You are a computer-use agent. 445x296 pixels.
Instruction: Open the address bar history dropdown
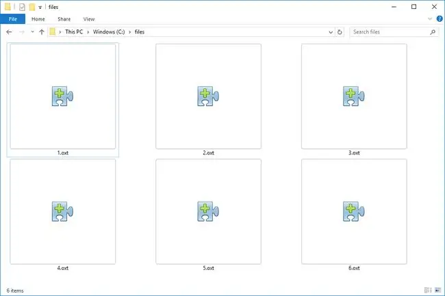tap(331, 32)
